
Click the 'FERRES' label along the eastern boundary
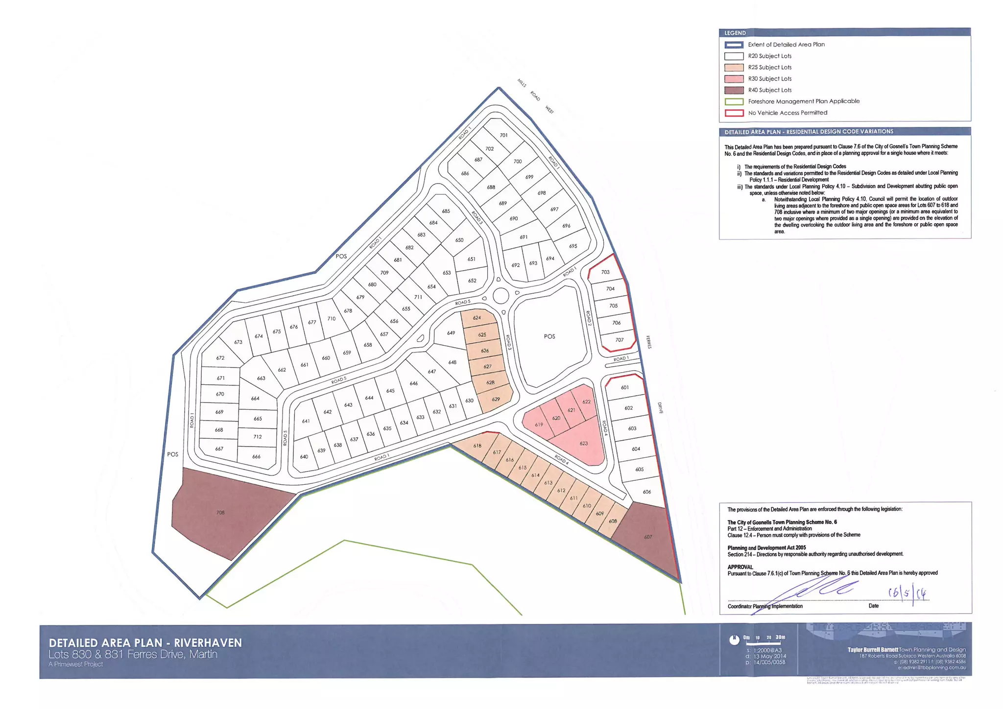coord(648,342)
